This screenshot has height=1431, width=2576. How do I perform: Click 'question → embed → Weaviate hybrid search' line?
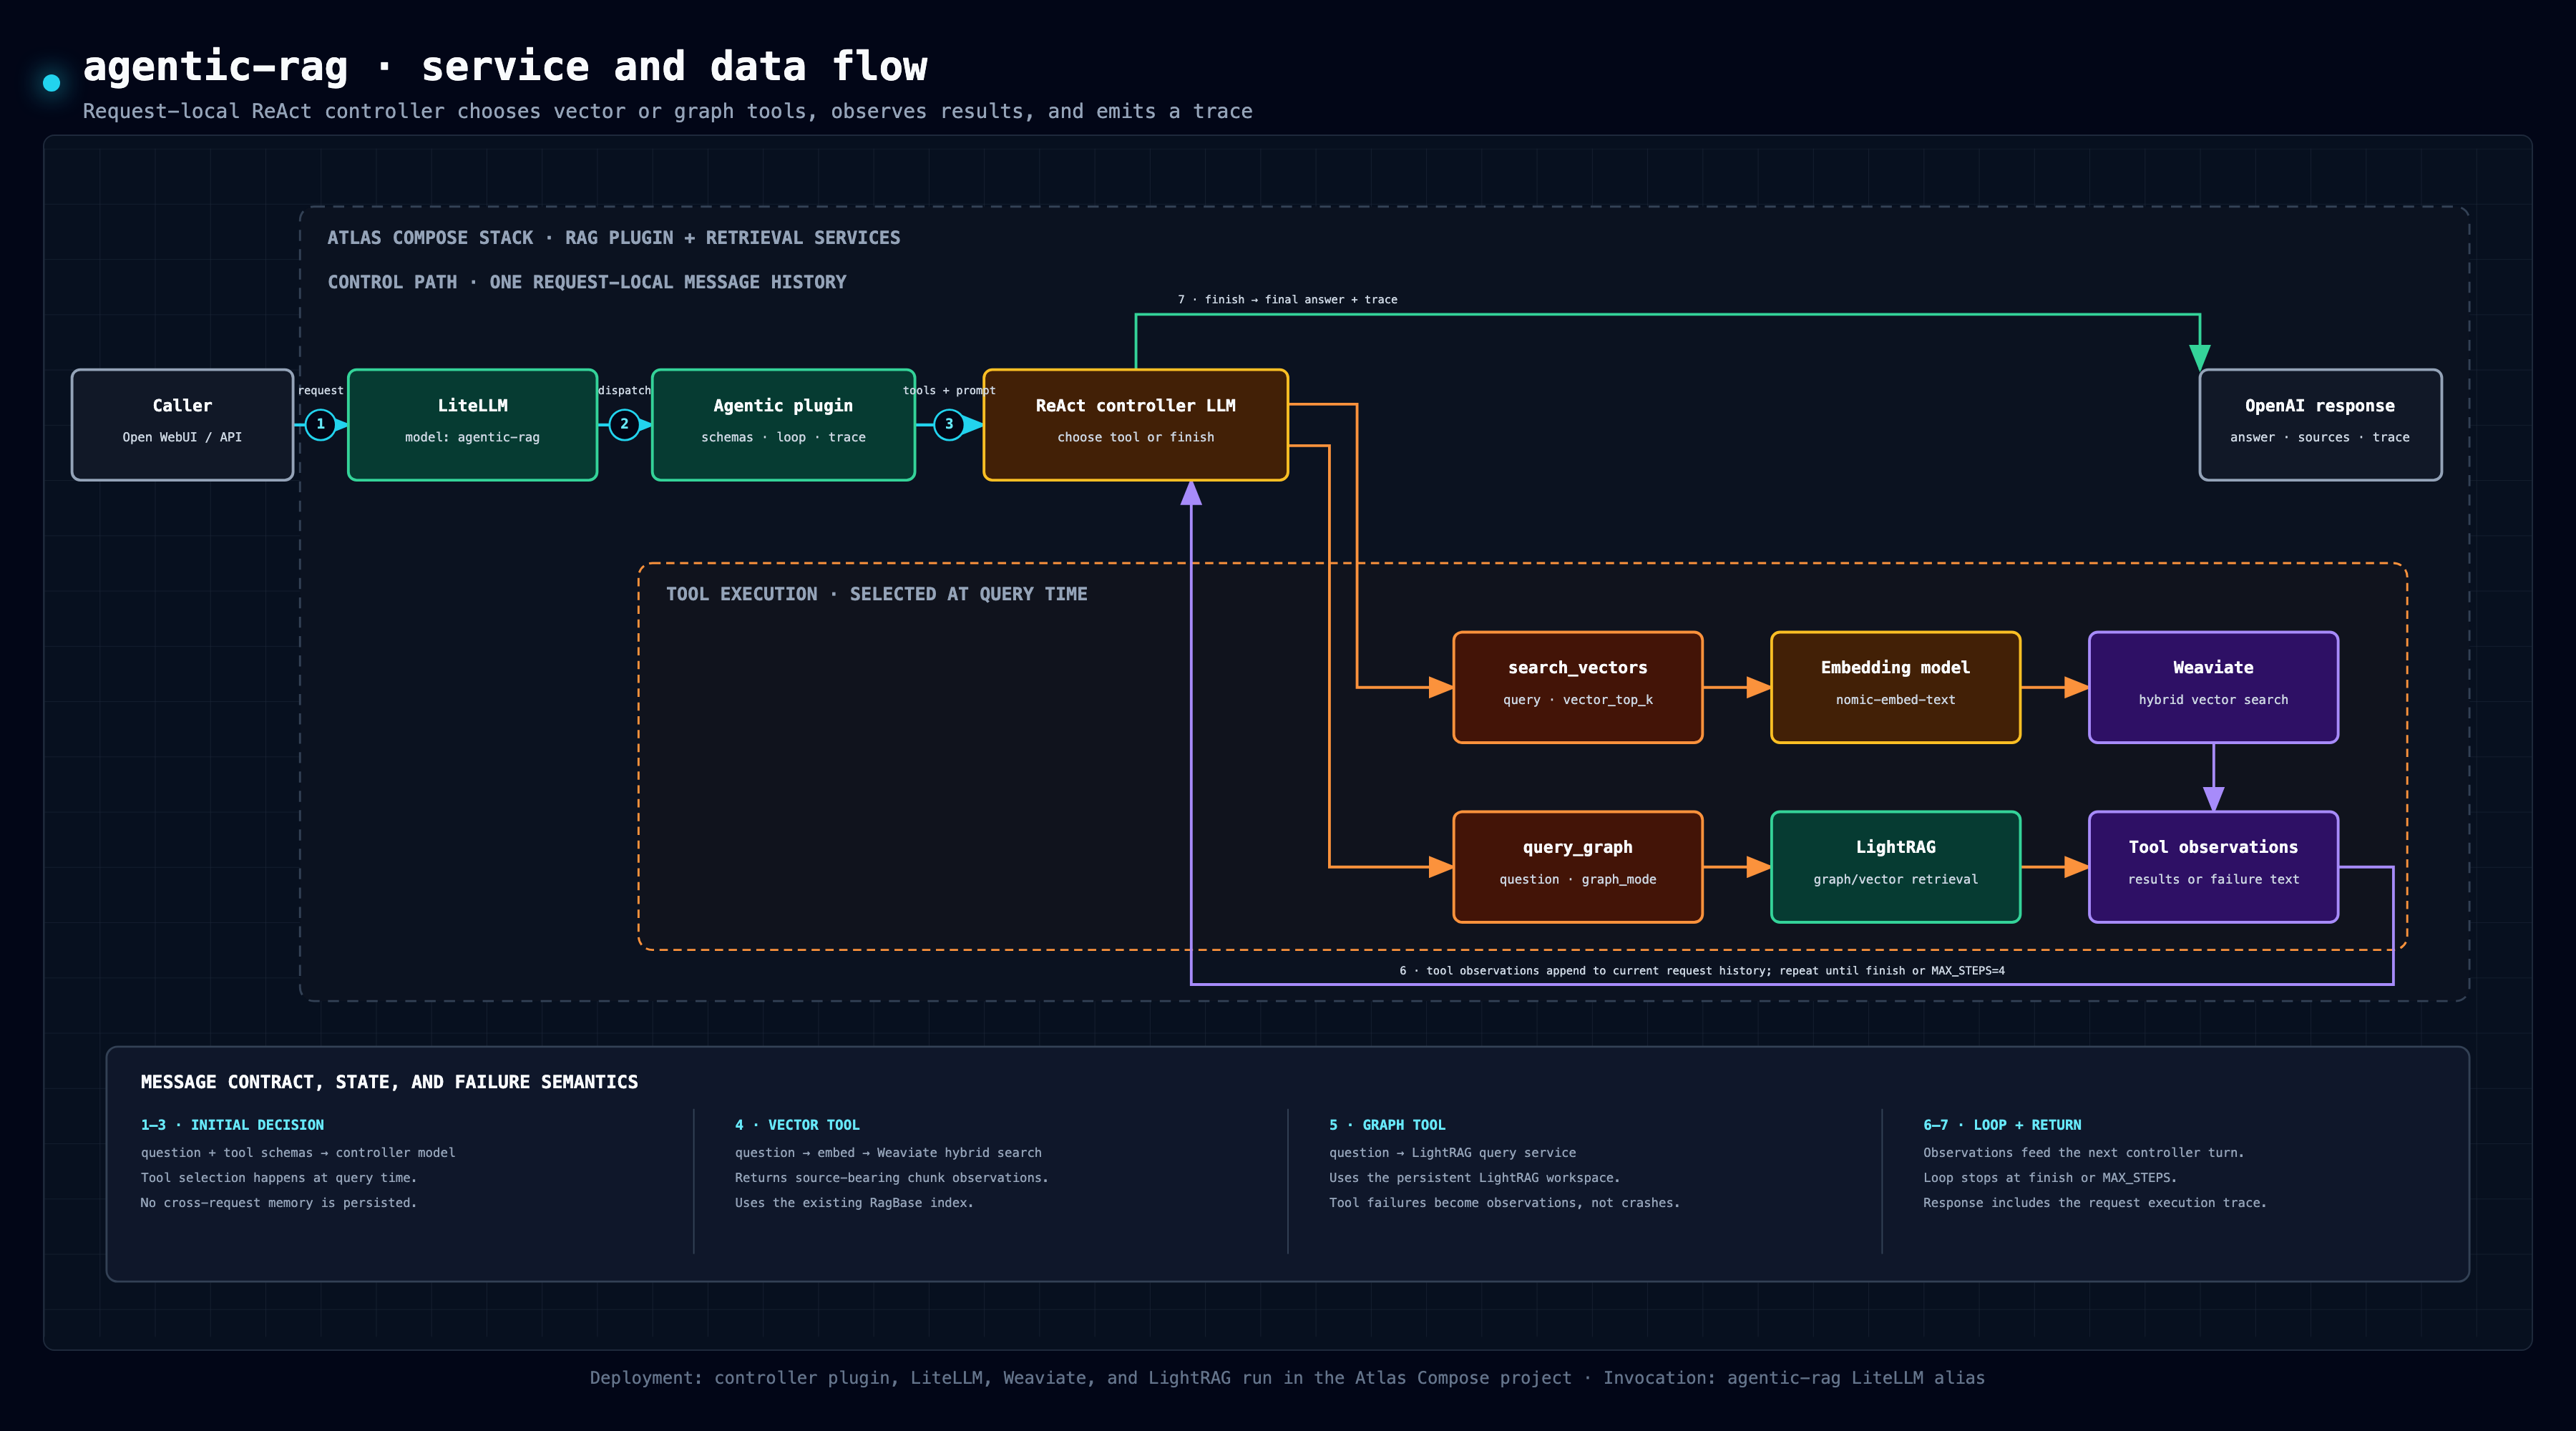[x=888, y=1153]
